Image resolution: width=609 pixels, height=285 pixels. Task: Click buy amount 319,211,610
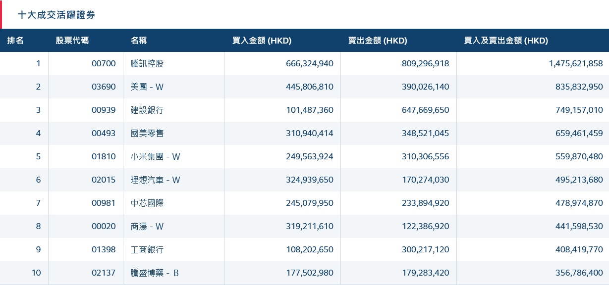coord(310,226)
